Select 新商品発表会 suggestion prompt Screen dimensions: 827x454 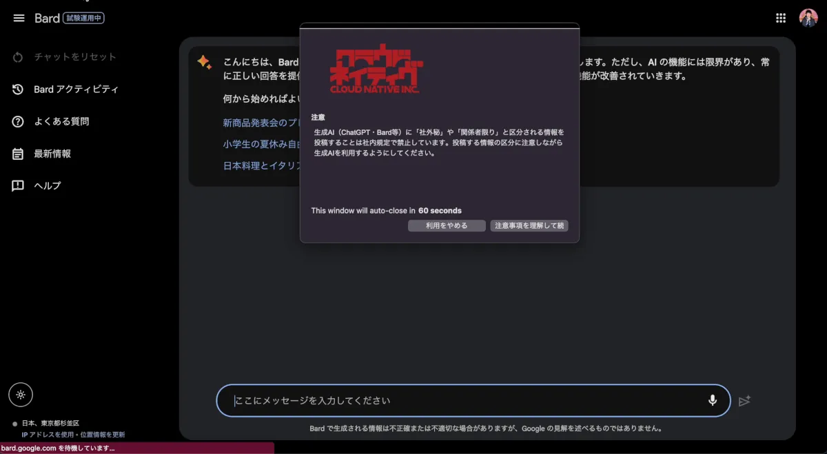263,123
